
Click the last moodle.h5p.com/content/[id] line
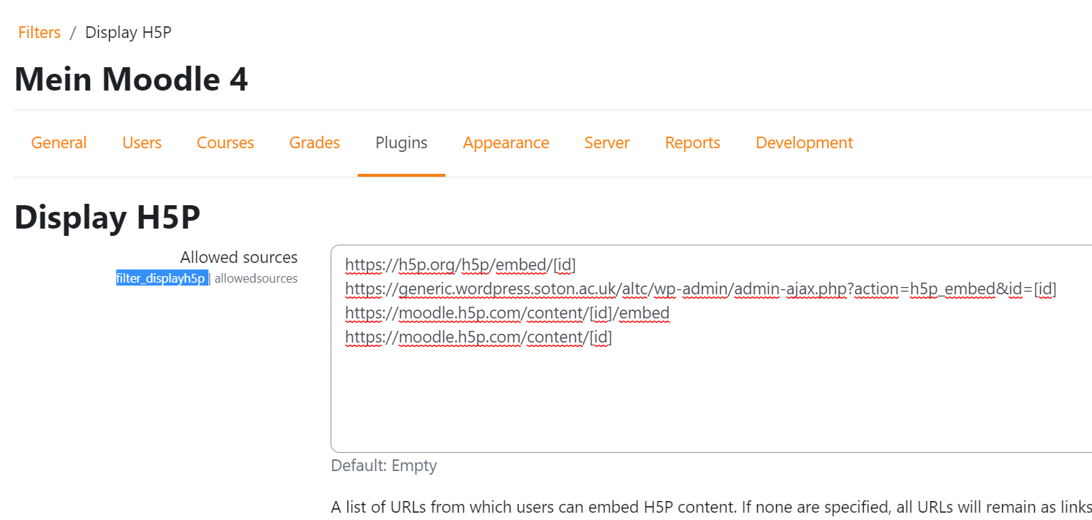click(x=478, y=337)
